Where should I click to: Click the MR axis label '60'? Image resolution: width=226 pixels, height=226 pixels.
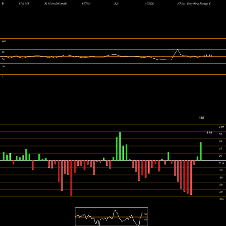[x=220, y=141]
